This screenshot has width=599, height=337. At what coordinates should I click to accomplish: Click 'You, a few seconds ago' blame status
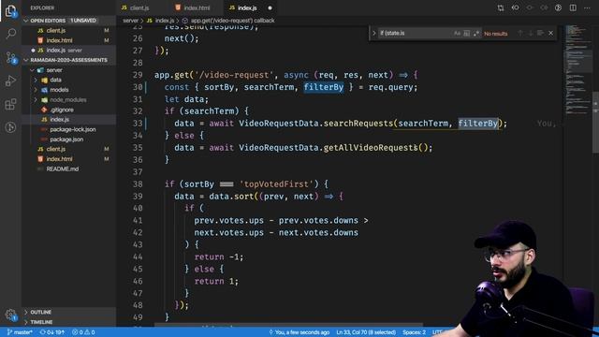tap(299, 332)
